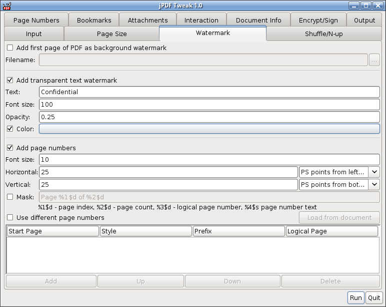Click the Style column header

[x=145, y=231]
